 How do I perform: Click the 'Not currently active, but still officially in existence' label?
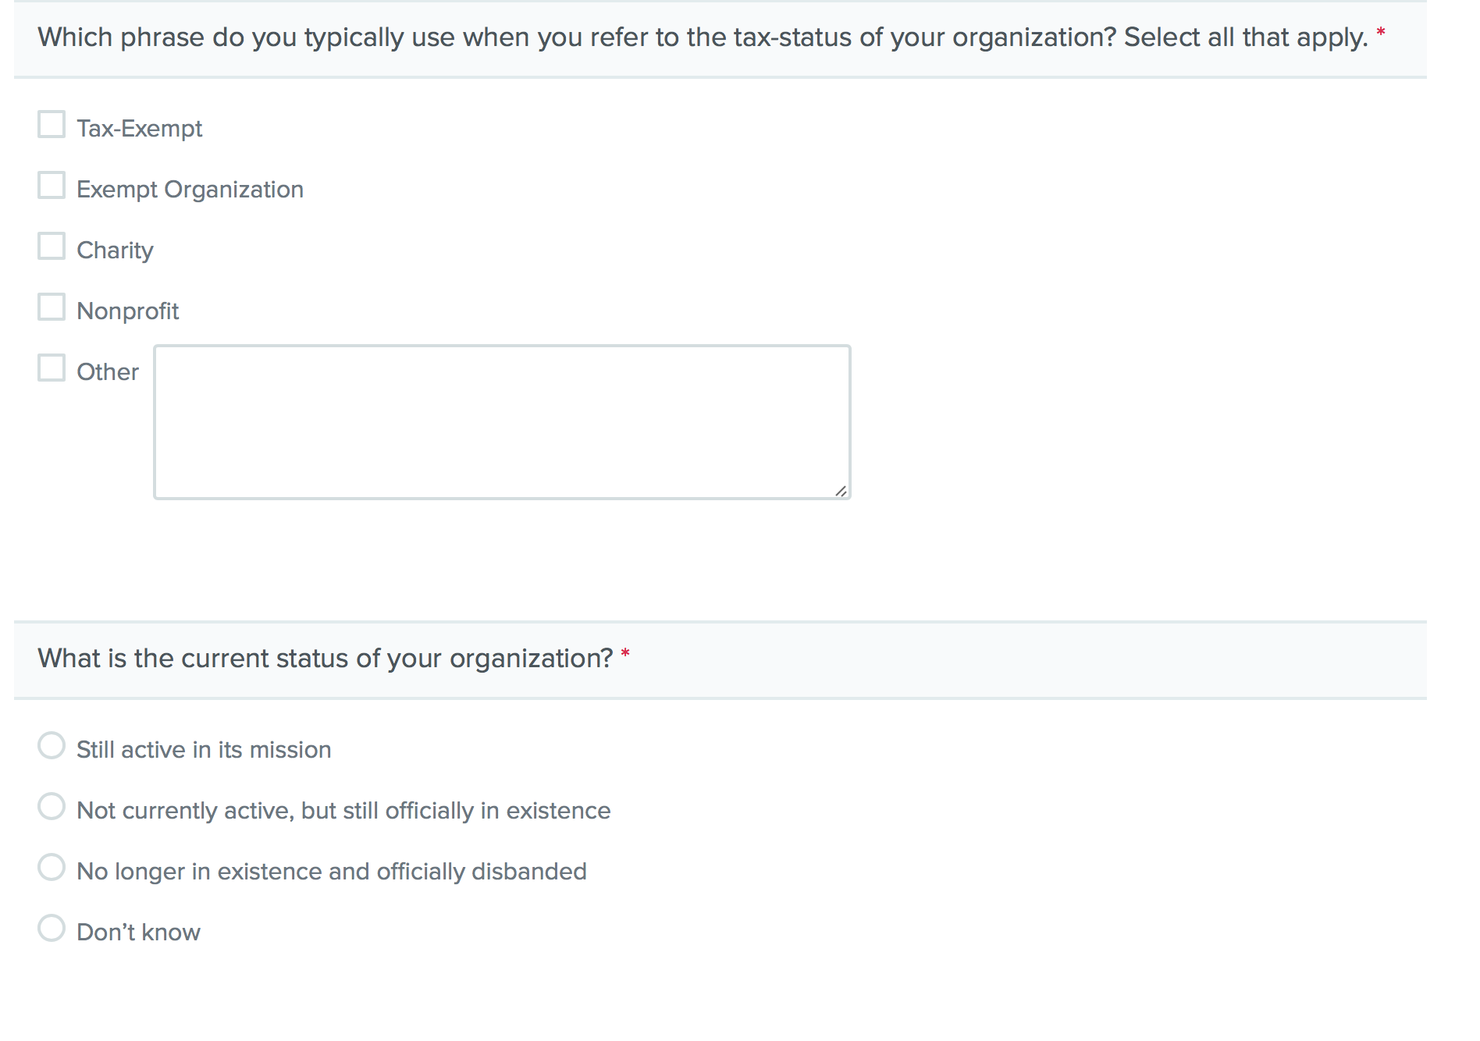point(343,811)
